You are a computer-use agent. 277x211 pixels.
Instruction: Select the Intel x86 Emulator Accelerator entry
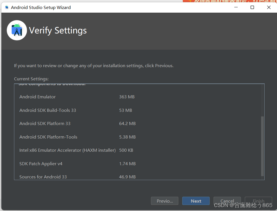point(67,150)
